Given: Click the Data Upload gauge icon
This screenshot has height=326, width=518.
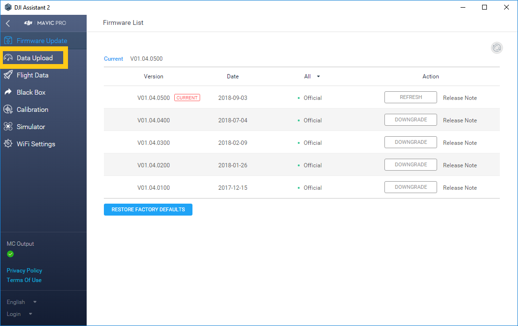Looking at the screenshot, I should point(8,58).
